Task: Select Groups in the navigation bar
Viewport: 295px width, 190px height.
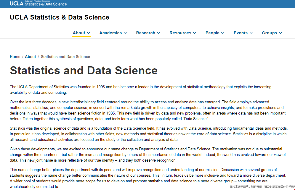Action: [269, 33]
